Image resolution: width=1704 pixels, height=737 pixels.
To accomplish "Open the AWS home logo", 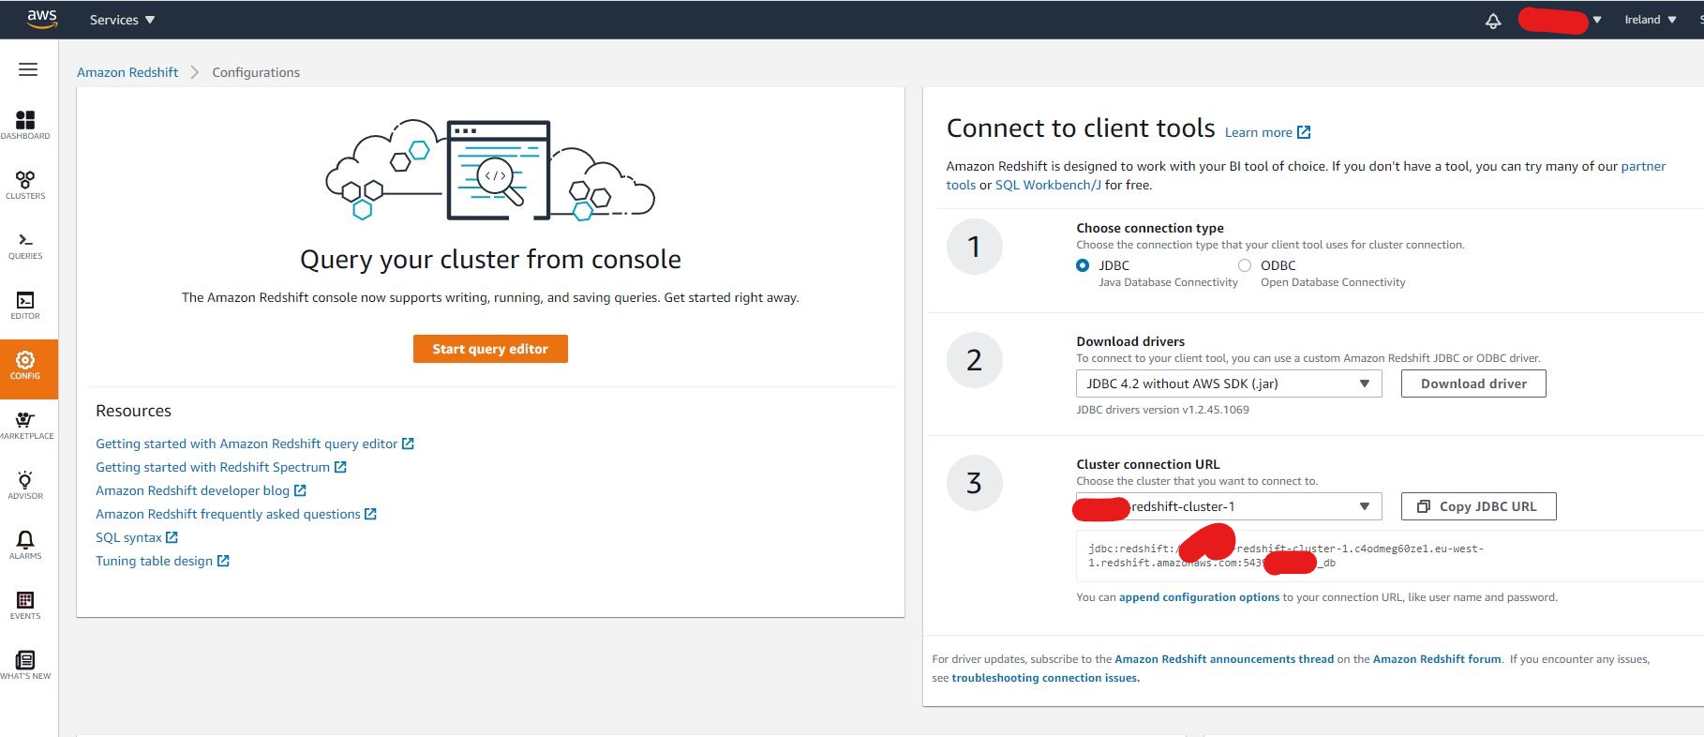I will (x=42, y=19).
